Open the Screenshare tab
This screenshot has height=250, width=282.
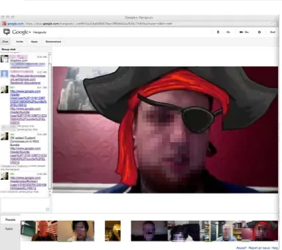(53, 42)
